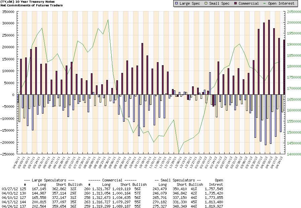Click the Commercial long value "1,316,727"

click(x=101, y=202)
